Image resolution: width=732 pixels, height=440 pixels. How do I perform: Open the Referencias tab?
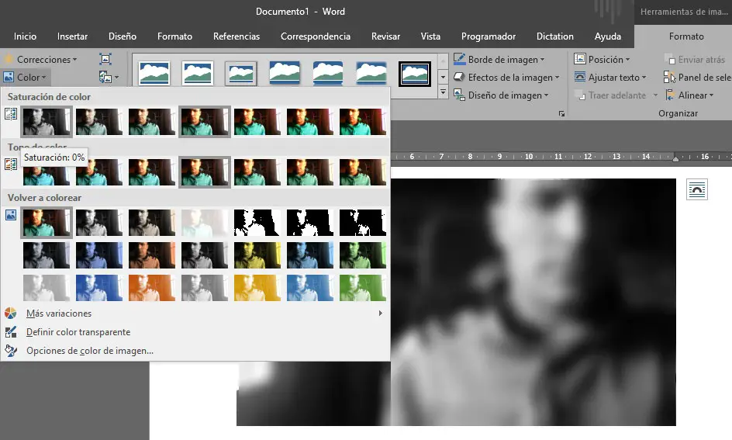click(x=237, y=36)
